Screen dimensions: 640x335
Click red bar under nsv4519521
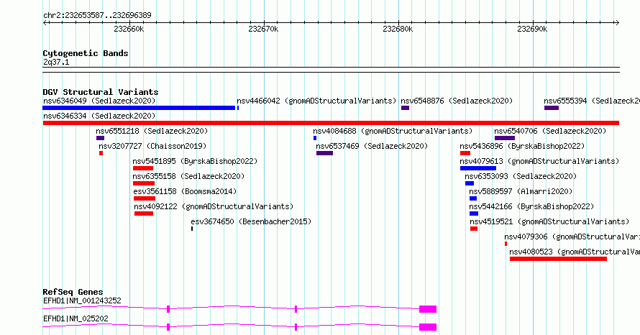[473, 229]
